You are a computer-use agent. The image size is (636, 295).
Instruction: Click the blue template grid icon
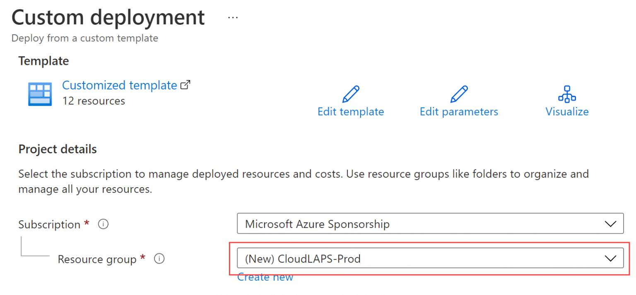[x=40, y=94]
